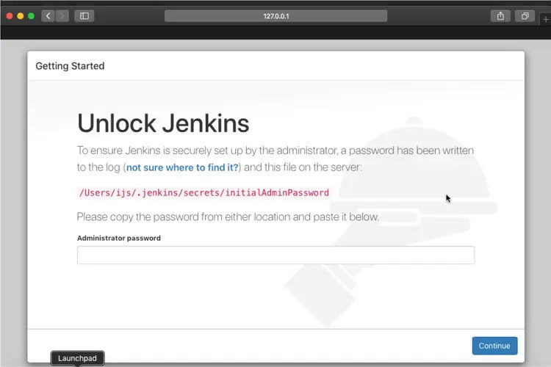Open the Share menu icon

point(500,16)
